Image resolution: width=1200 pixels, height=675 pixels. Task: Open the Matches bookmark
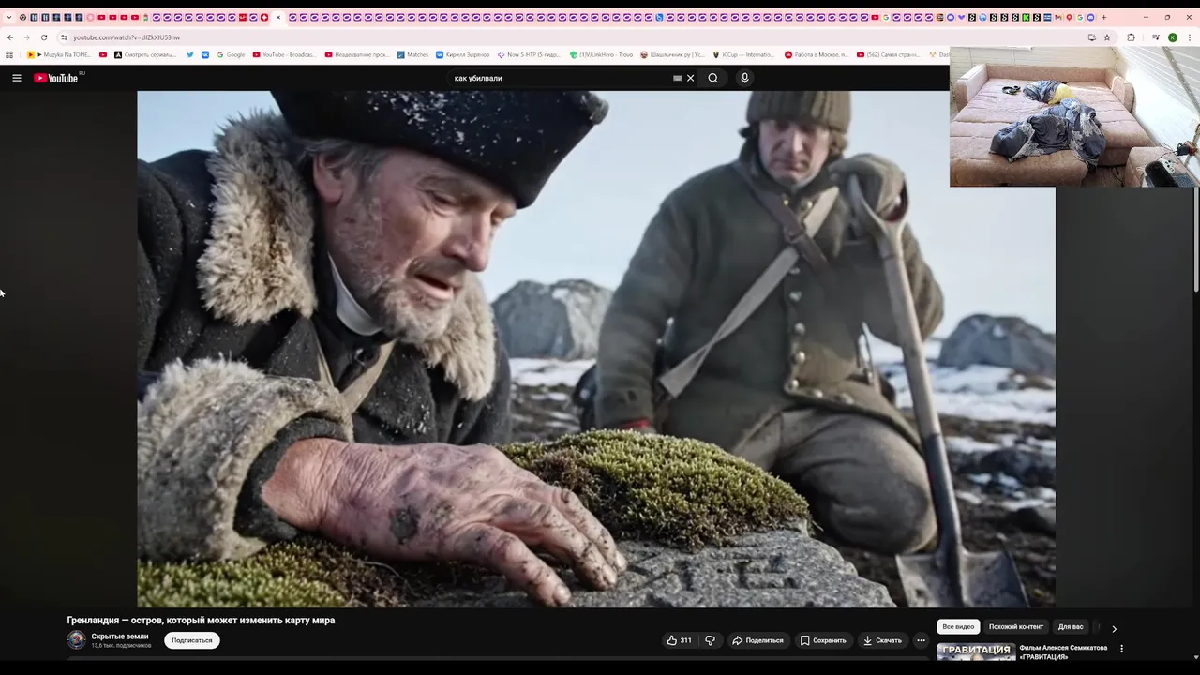[412, 55]
